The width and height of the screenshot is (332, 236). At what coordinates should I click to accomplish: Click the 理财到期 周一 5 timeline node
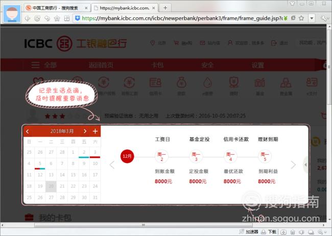tap(265, 156)
